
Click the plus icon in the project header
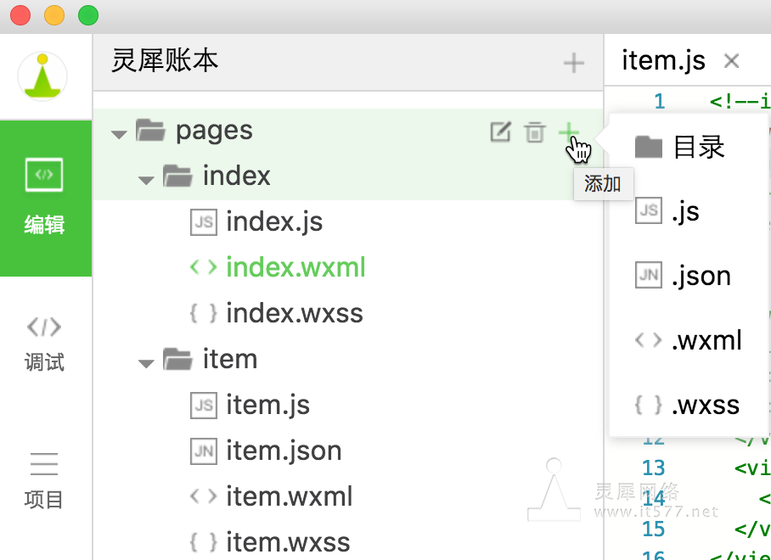click(x=574, y=63)
